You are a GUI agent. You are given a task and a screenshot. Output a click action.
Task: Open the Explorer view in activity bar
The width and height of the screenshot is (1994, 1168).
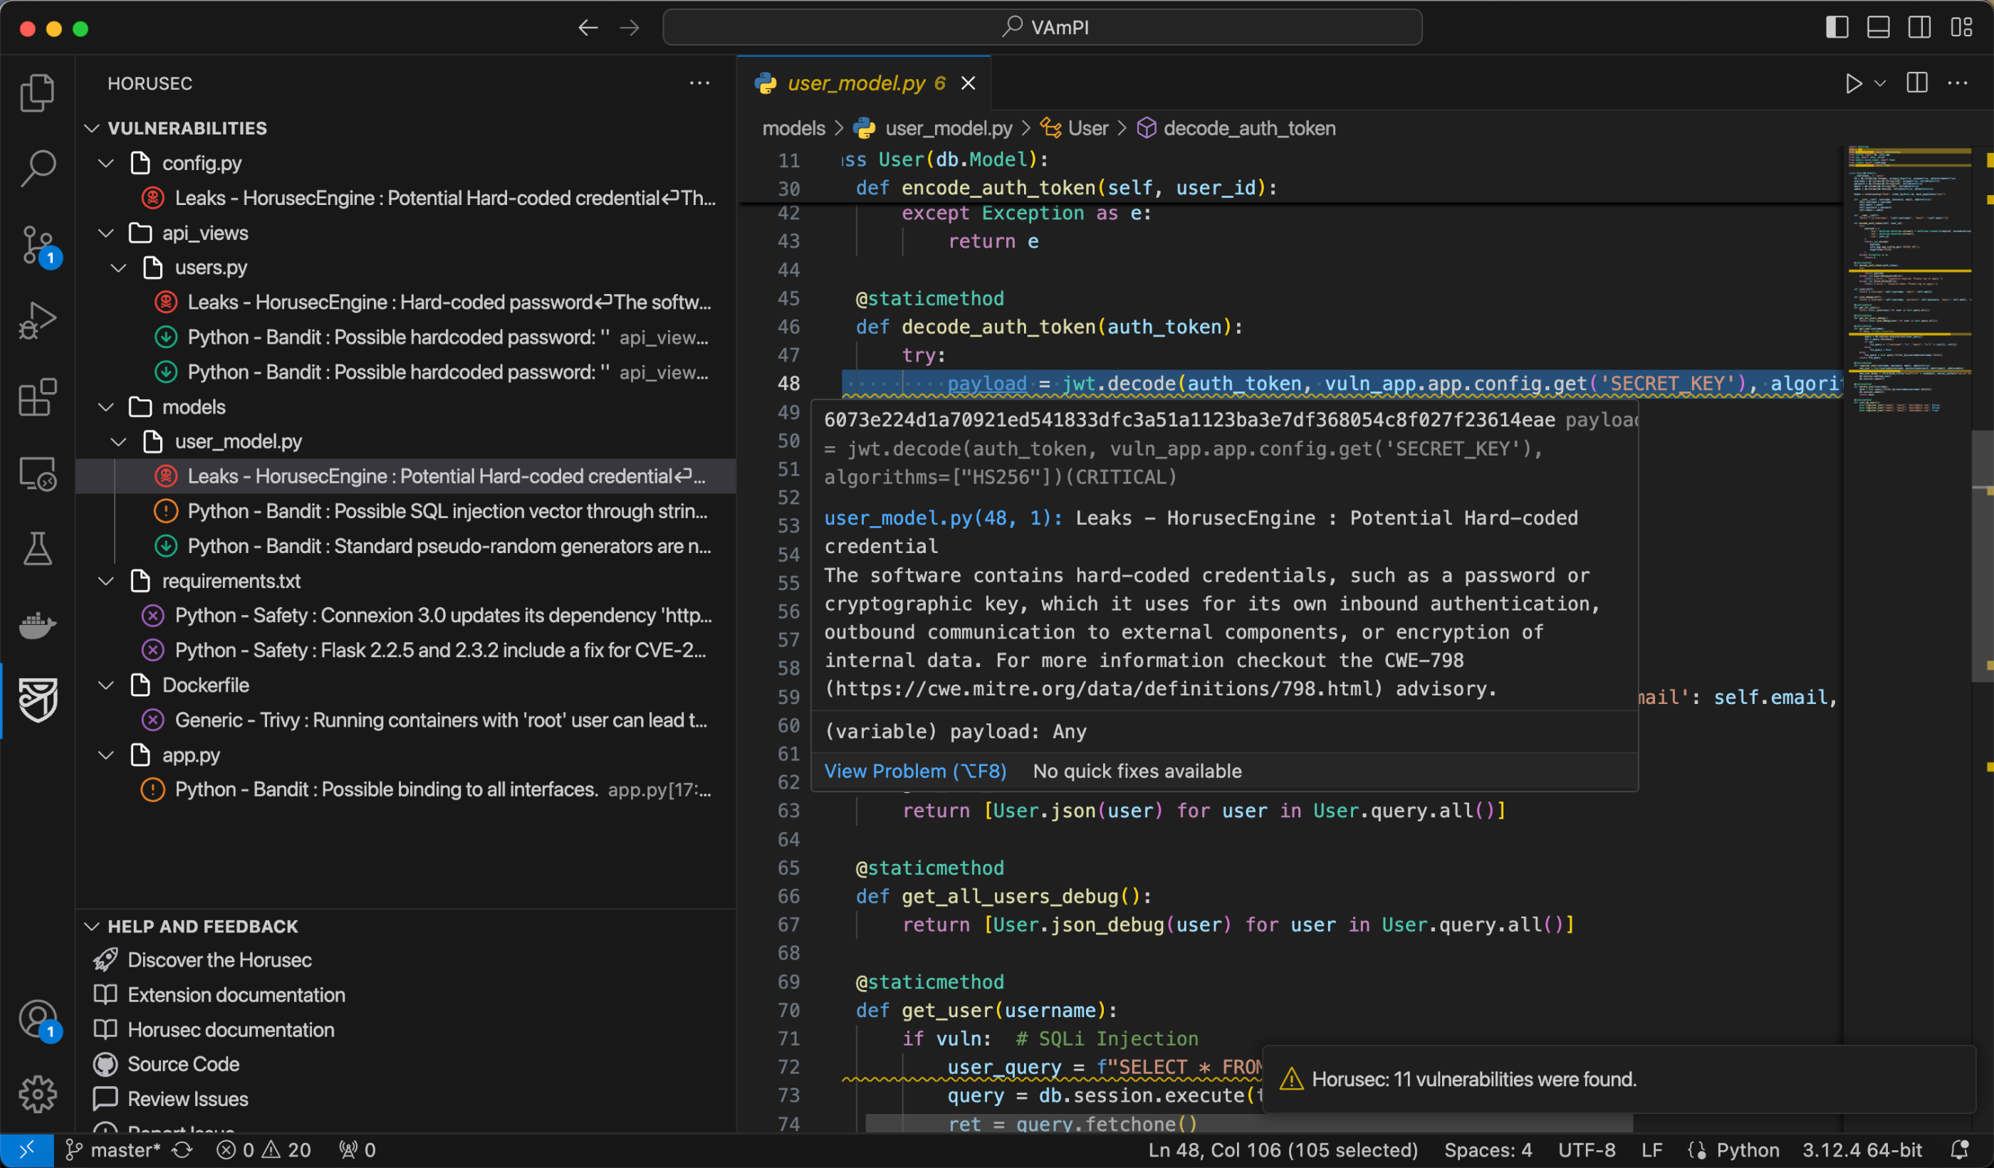(37, 93)
